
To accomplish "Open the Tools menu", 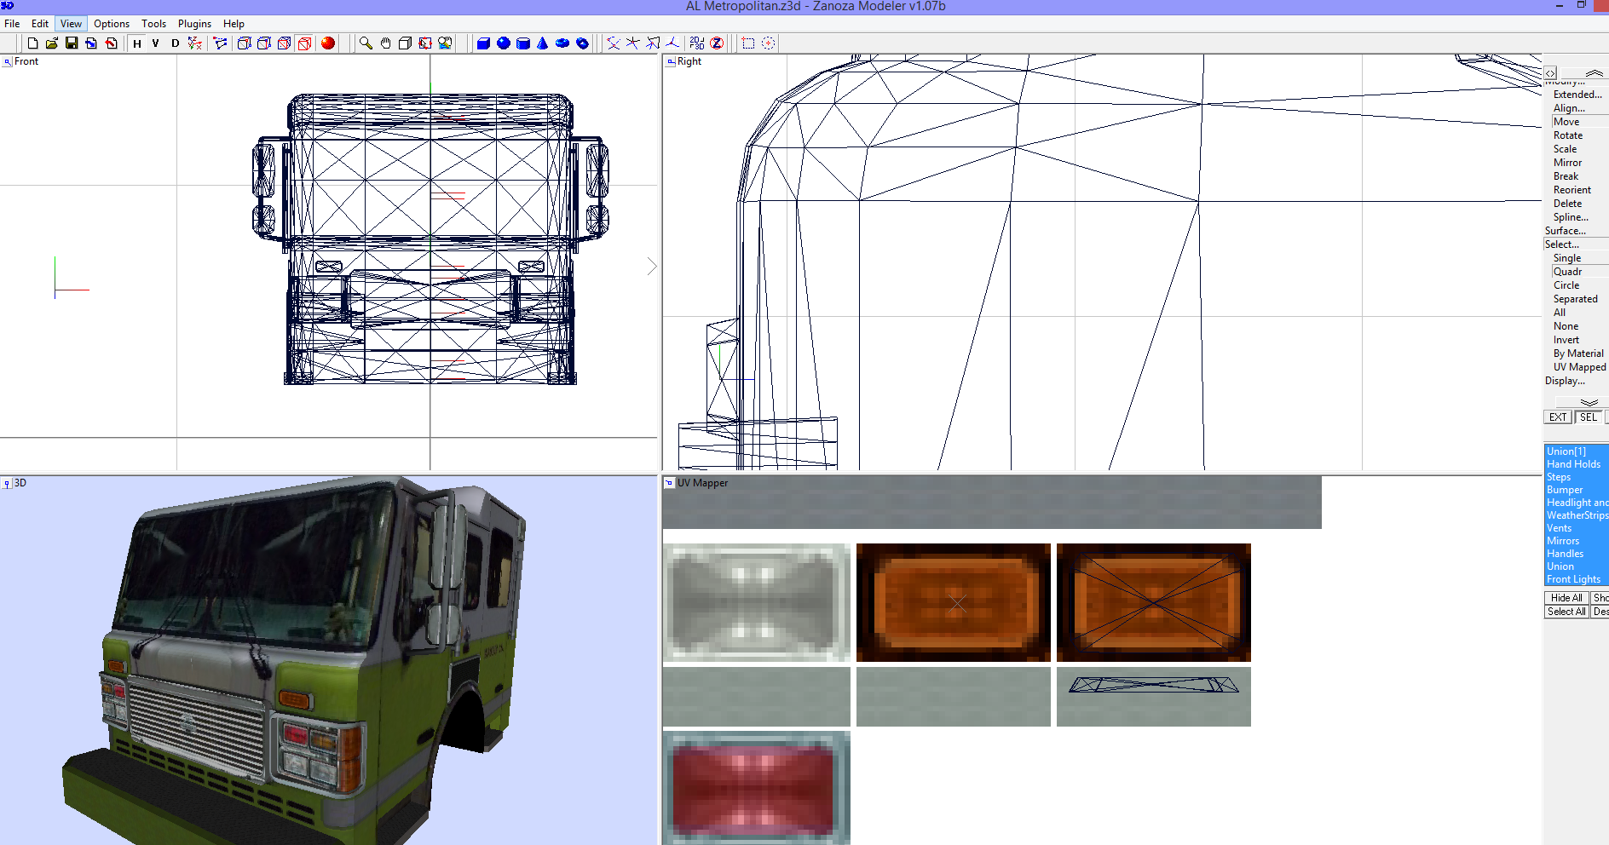I will click(153, 23).
